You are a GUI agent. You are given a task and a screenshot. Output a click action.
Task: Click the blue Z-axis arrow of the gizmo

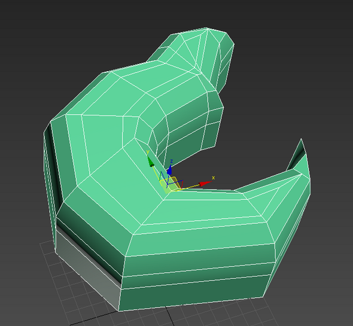(x=169, y=170)
